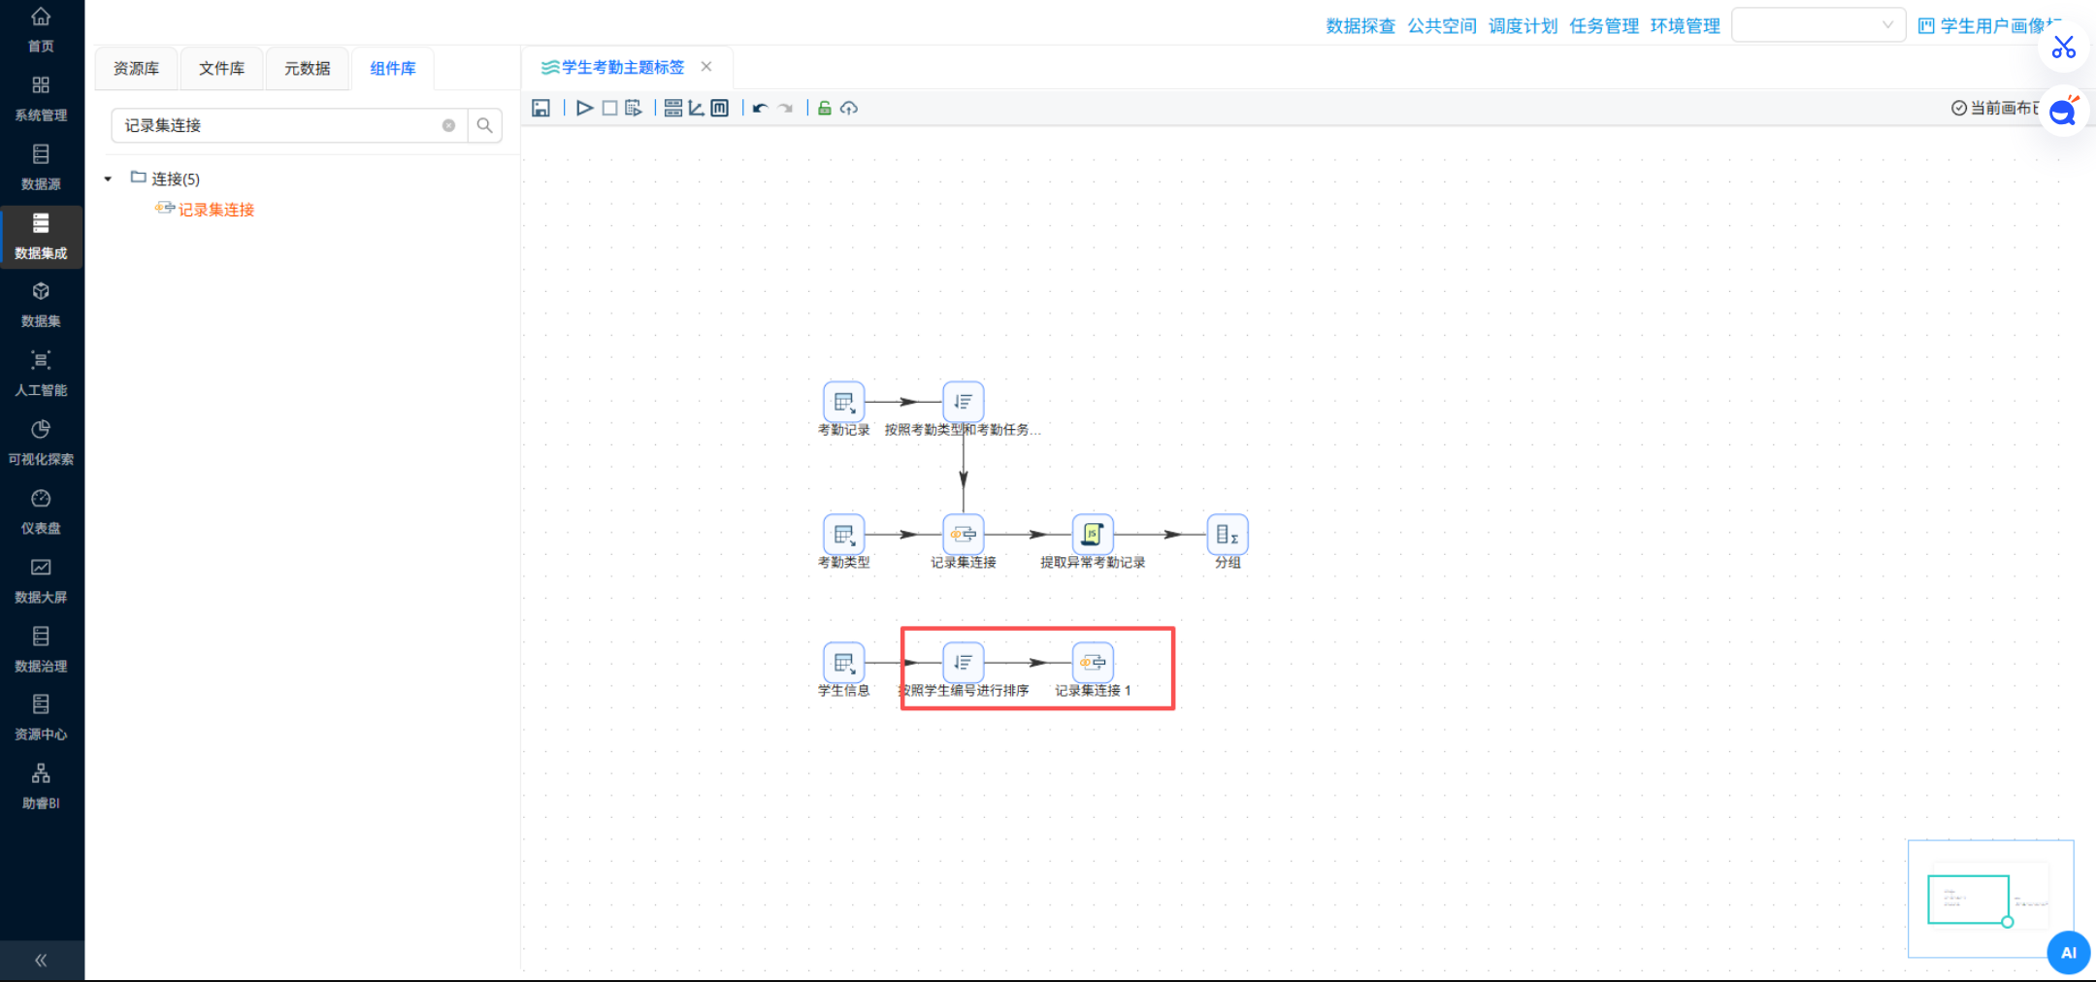
Task: Open the 任务管理 link
Action: pos(1604,26)
